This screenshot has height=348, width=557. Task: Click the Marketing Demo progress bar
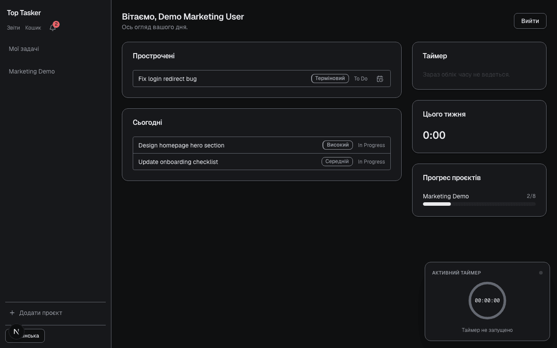(479, 204)
